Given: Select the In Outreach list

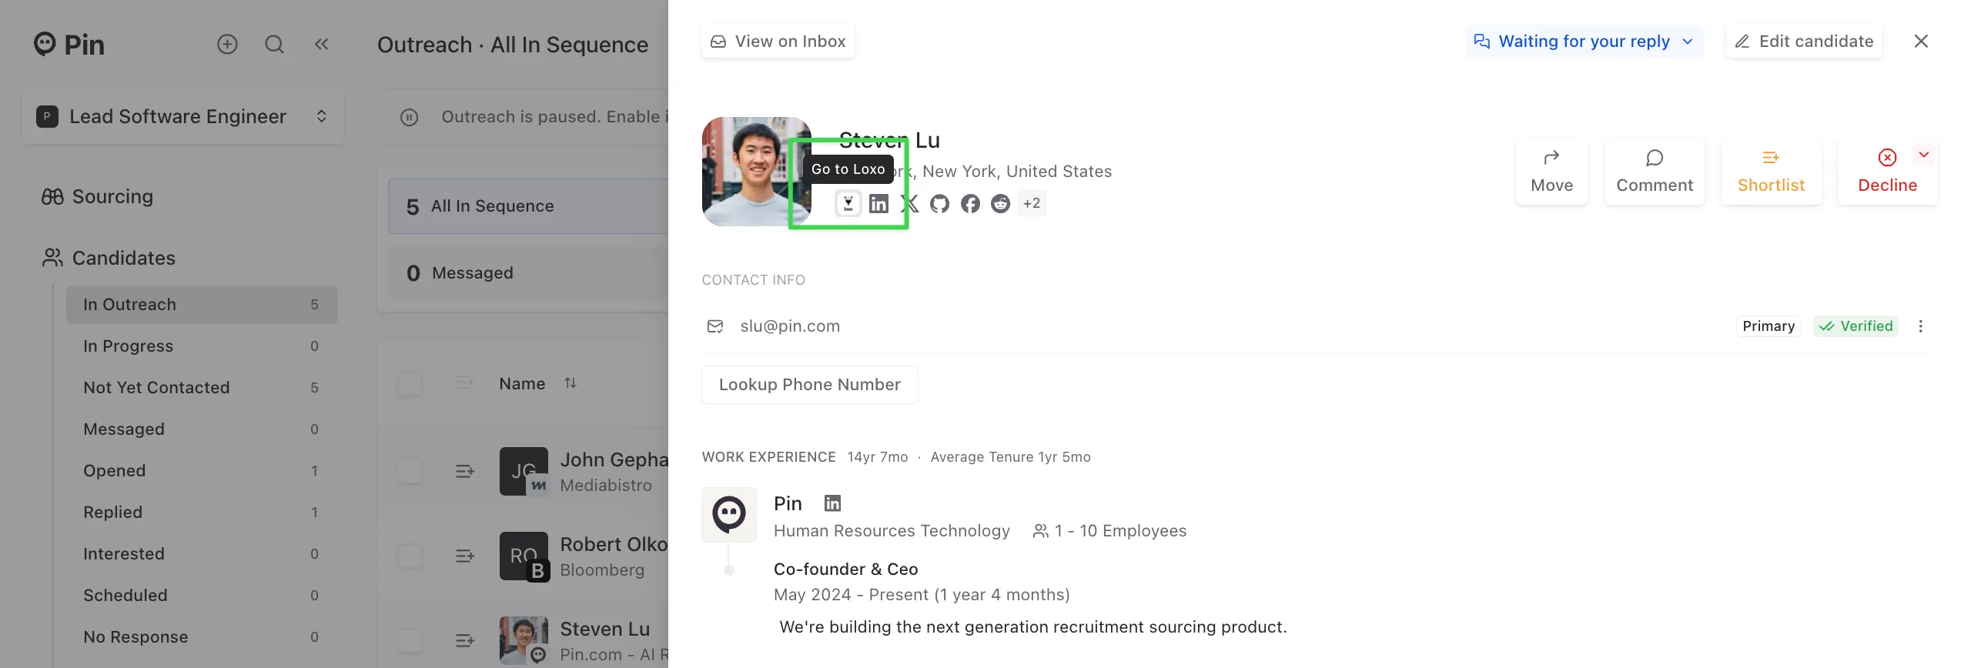Looking at the screenshot, I should tap(202, 305).
